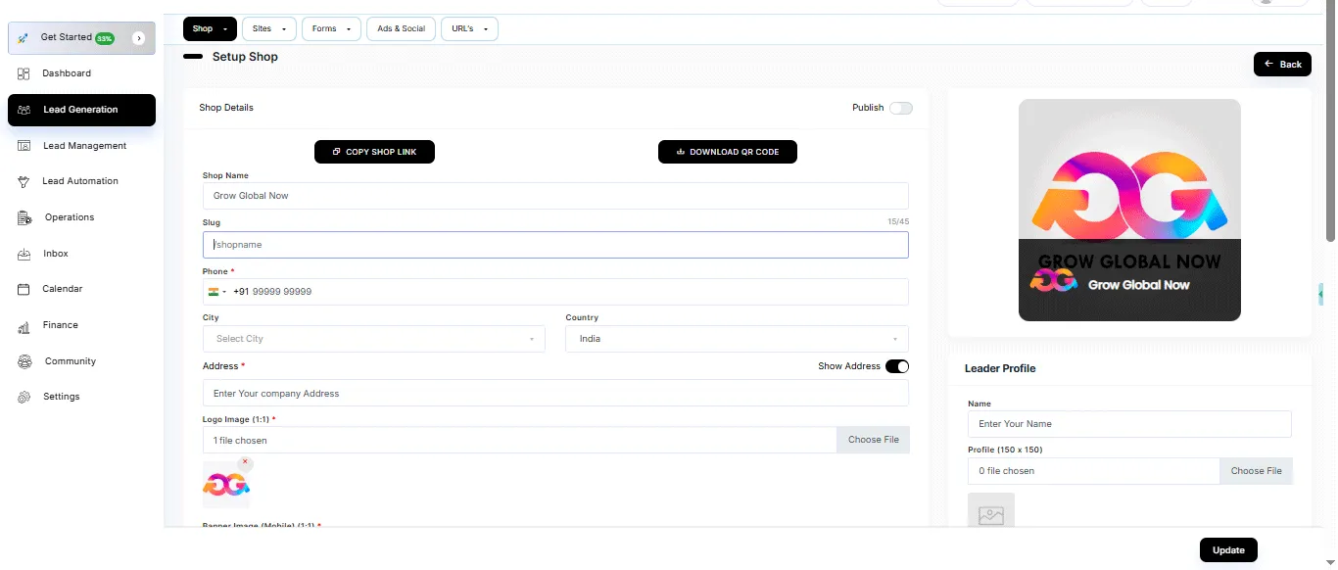
Task: Click the Back button
Action: pos(1282,64)
